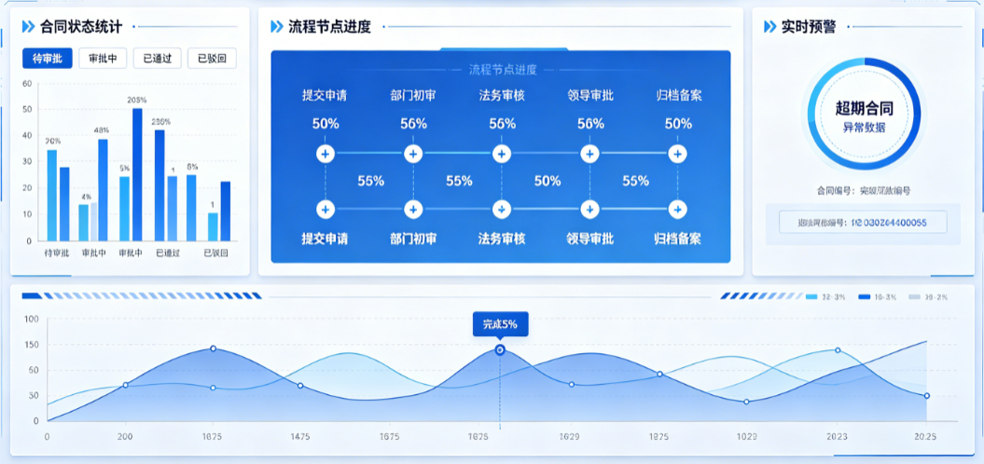This screenshot has height=464, width=984.
Task: Click the data point above x-axis value 200
Action: (x=126, y=385)
